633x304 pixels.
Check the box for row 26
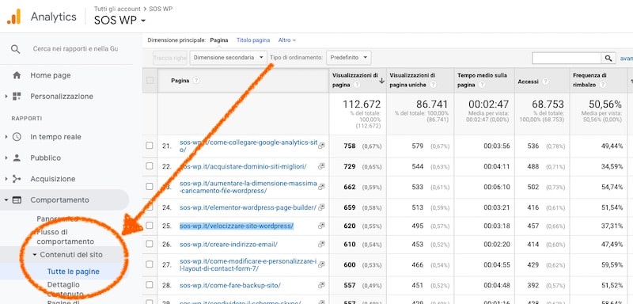[150, 244]
